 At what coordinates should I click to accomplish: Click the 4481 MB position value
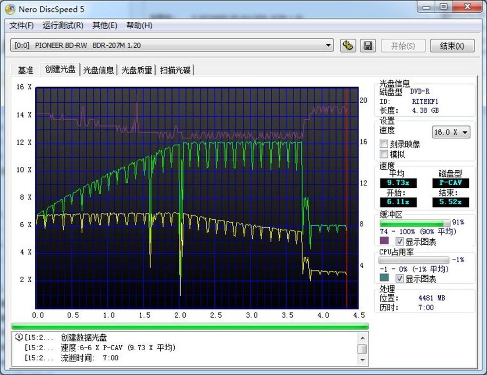pos(431,298)
